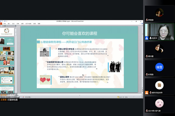Select the black-and-white portrait photo on slide
This screenshot has height=116, width=175.
click(x=45, y=52)
